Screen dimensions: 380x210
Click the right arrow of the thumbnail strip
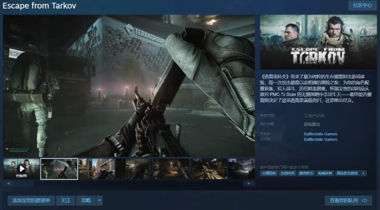click(x=249, y=184)
